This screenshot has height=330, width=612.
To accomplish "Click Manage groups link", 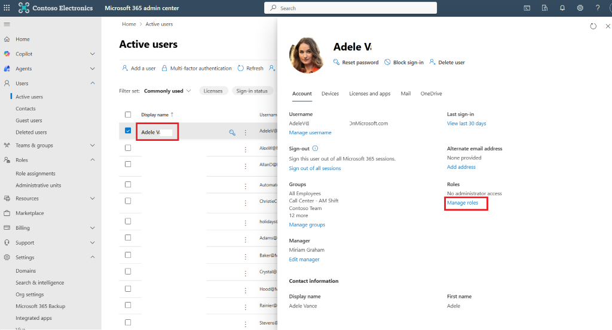I will click(x=307, y=225).
